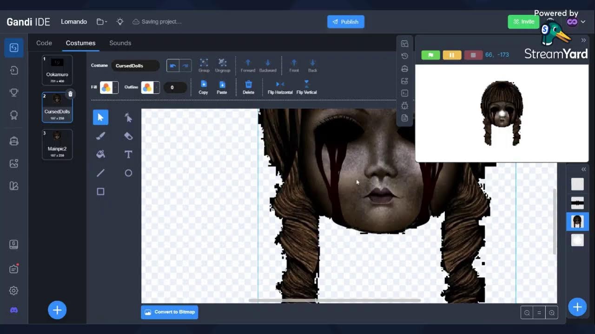The width and height of the screenshot is (595, 334).
Task: Select the arrow Select tool
Action: click(100, 117)
